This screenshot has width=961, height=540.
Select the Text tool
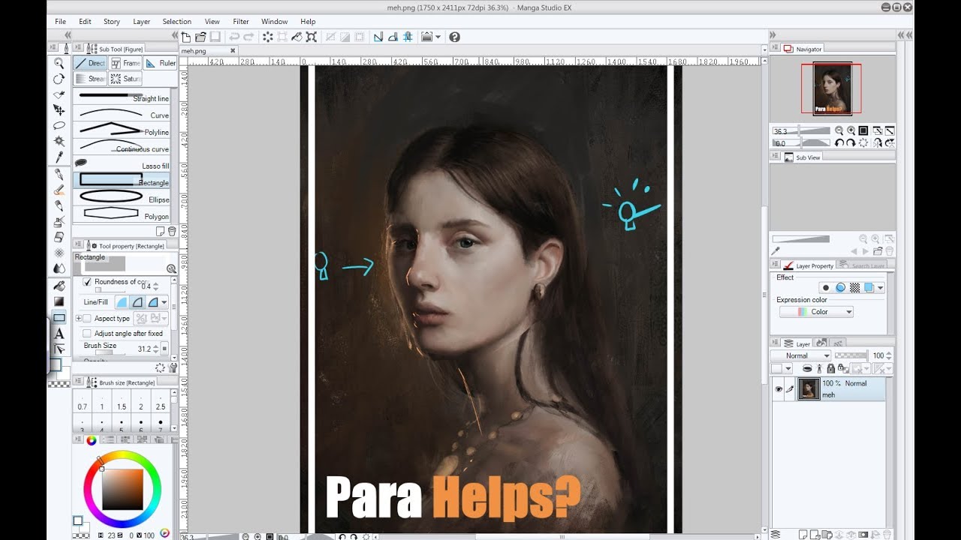(x=59, y=334)
